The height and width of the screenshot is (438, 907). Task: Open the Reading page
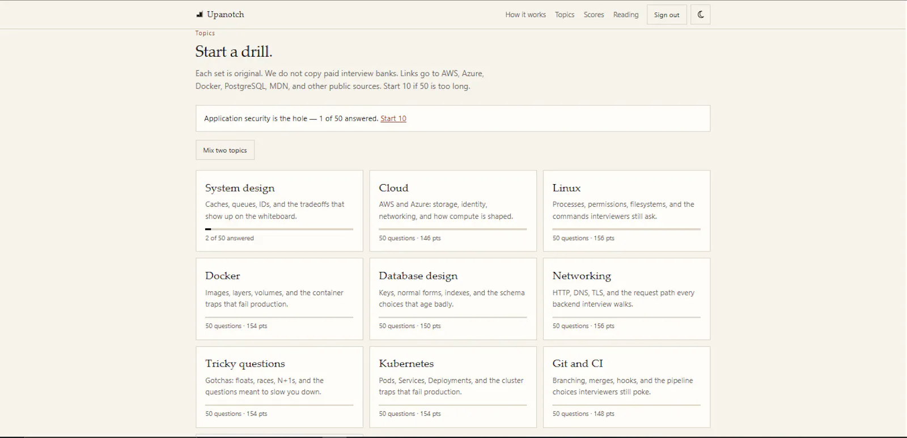pyautogui.click(x=626, y=15)
